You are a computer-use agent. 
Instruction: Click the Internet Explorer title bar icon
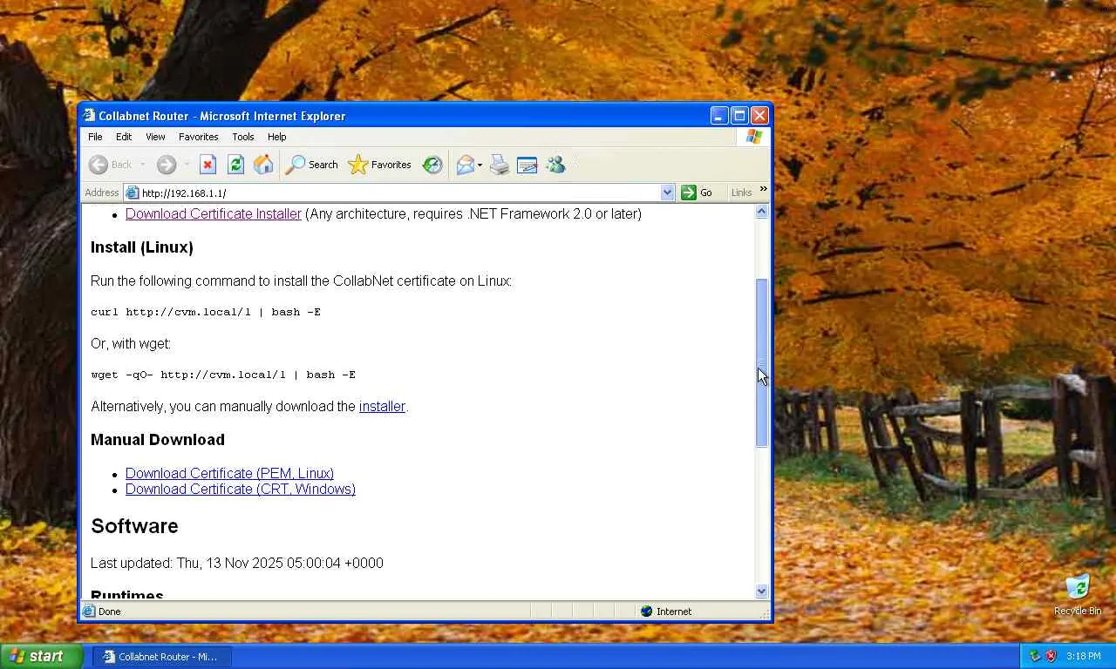pyautogui.click(x=89, y=116)
